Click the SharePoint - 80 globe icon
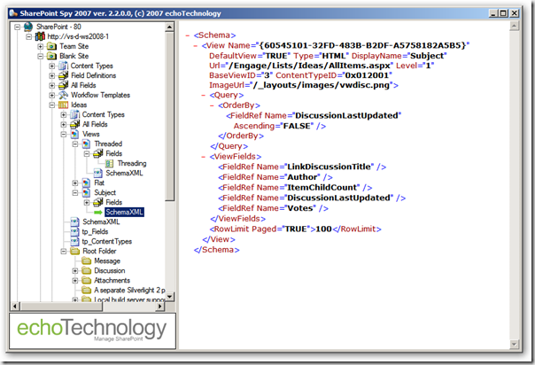The image size is (535, 365). (28, 27)
